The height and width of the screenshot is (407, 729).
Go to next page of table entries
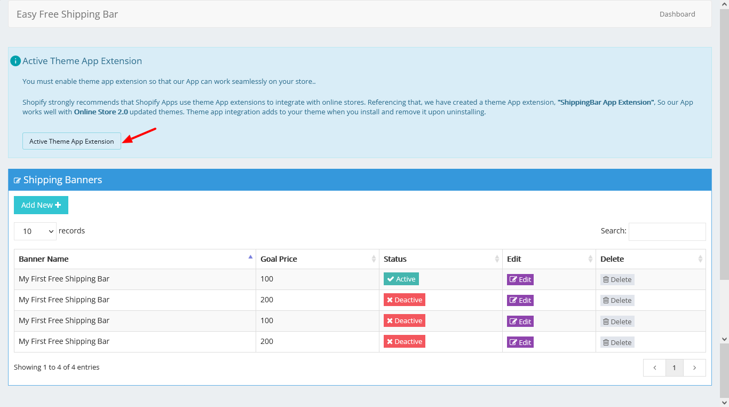point(694,367)
